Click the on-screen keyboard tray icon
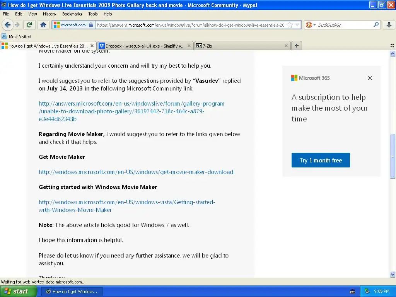 [353, 292]
